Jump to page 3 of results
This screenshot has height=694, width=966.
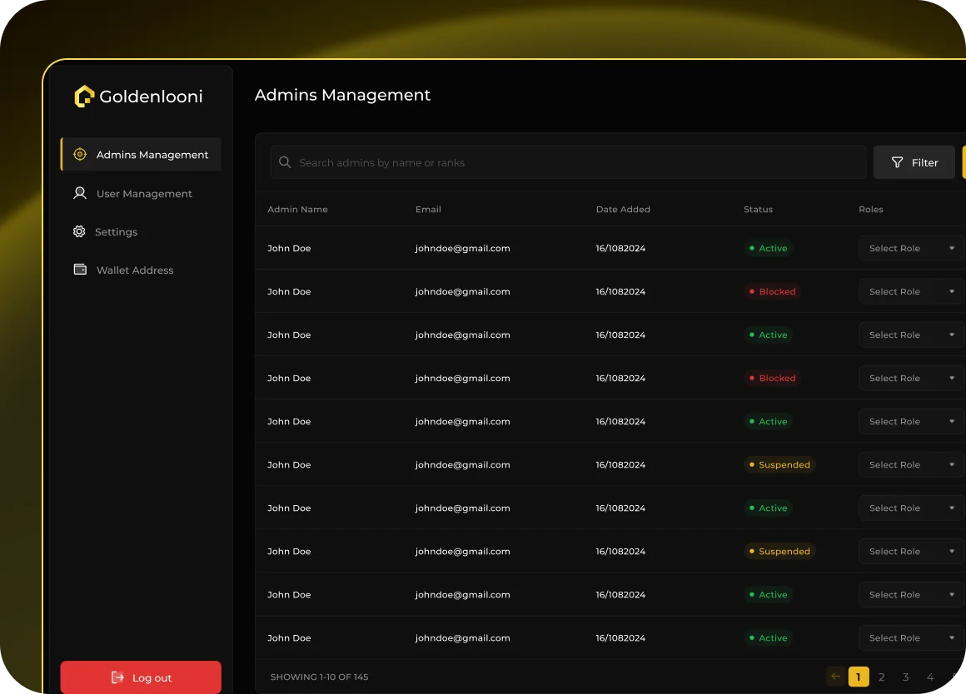click(906, 677)
